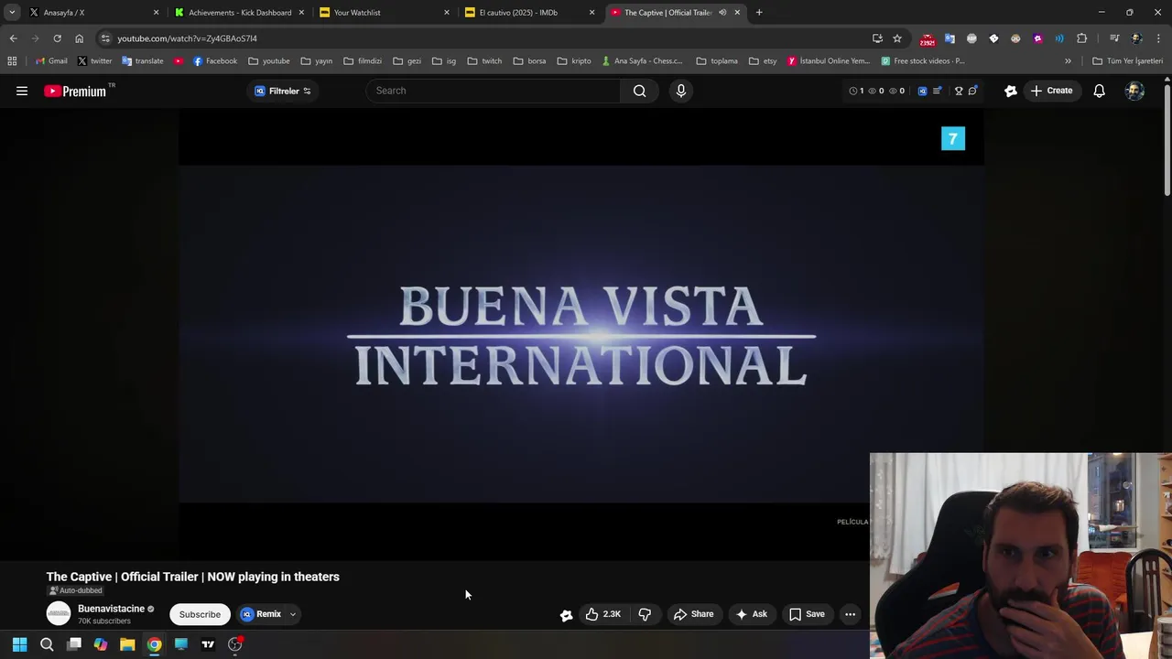Go back in browser history

[13, 38]
